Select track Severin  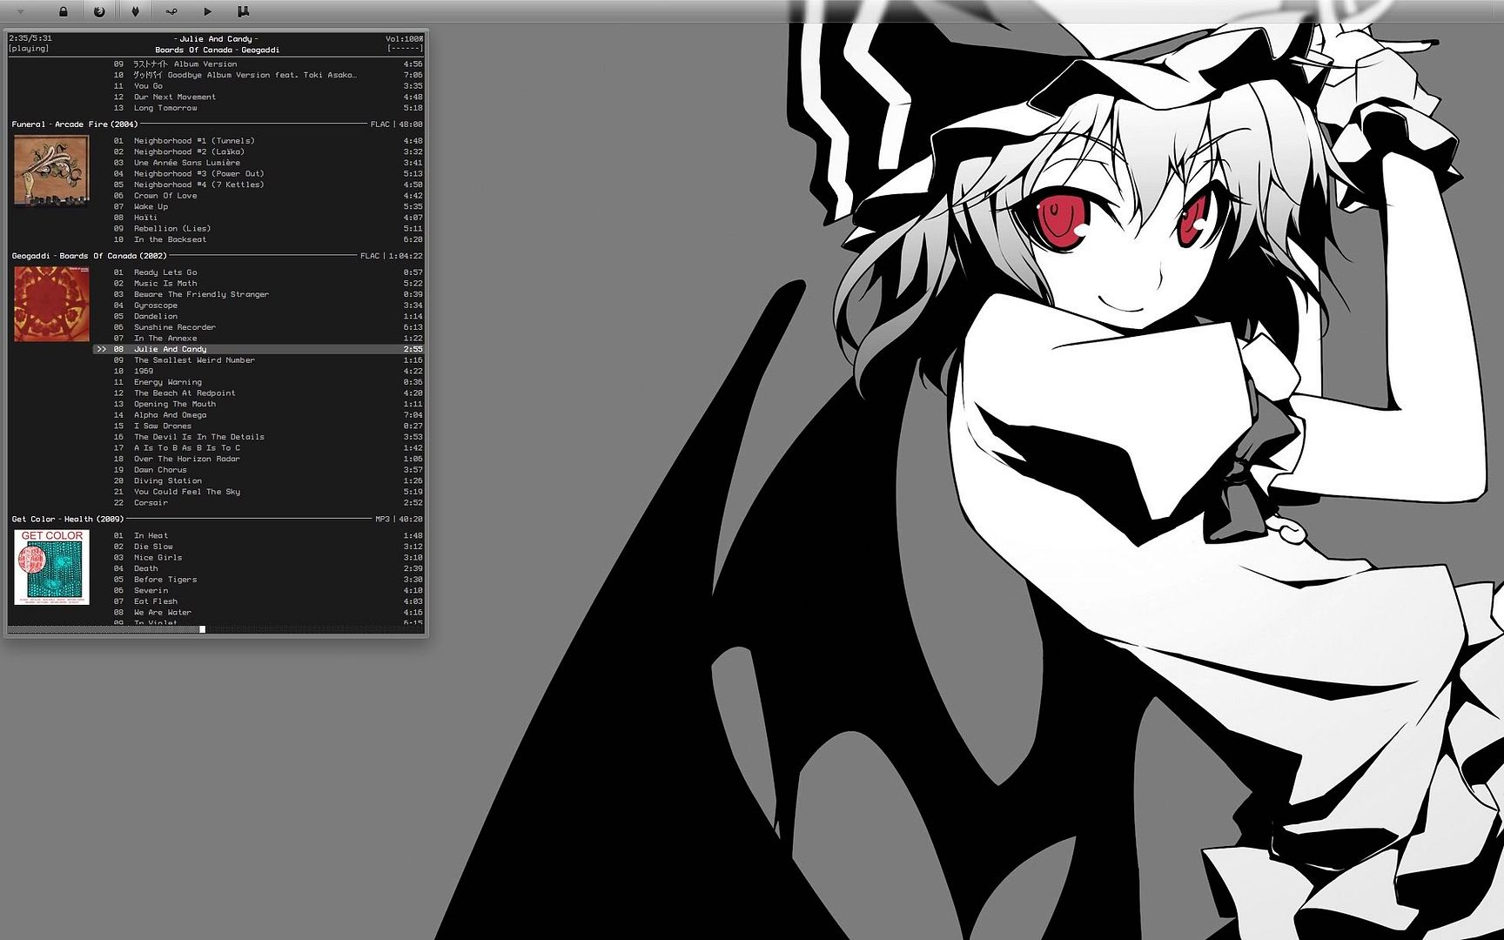tap(258, 591)
